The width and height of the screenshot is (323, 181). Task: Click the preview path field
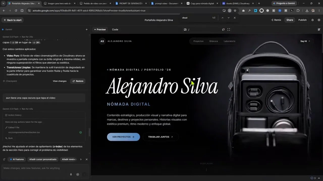[203, 29]
